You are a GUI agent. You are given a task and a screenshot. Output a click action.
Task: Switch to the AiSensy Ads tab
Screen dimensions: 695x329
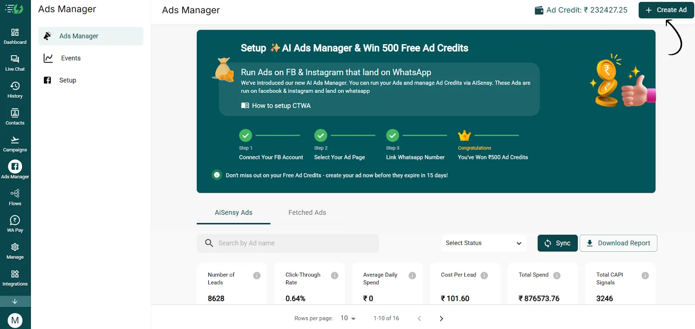[234, 213]
